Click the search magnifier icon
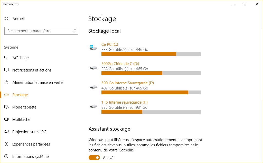The width and height of the screenshot is (263, 163). point(74,31)
